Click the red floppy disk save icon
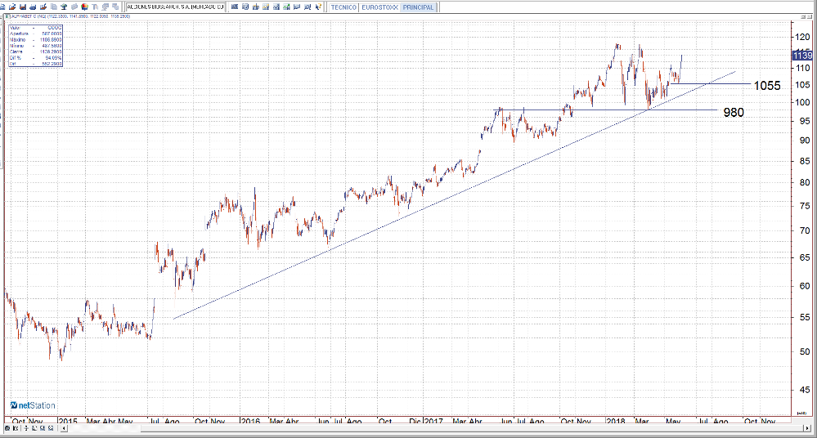The width and height of the screenshot is (817, 438). click(x=23, y=7)
